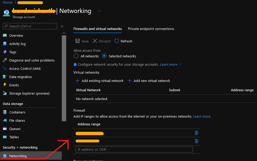Click the Virtual Network column header

pyautogui.click(x=88, y=90)
